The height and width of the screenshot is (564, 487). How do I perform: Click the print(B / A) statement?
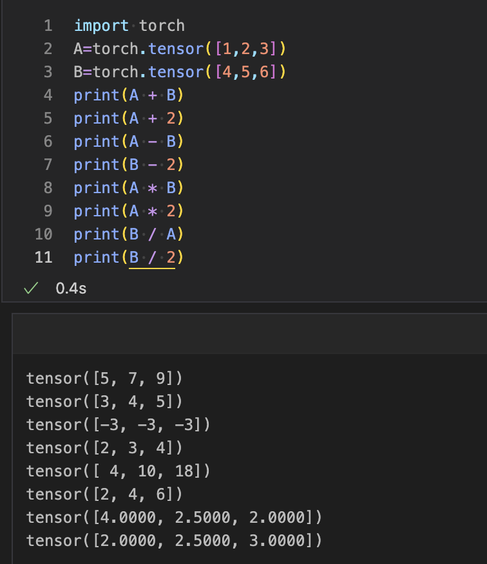tap(129, 234)
